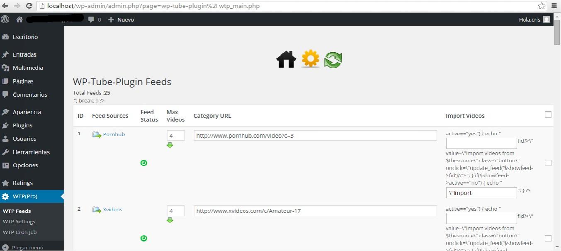This screenshot has height=251, width=561.
Task: Click the Category URL field containing xvideos.com
Action: 315,211
